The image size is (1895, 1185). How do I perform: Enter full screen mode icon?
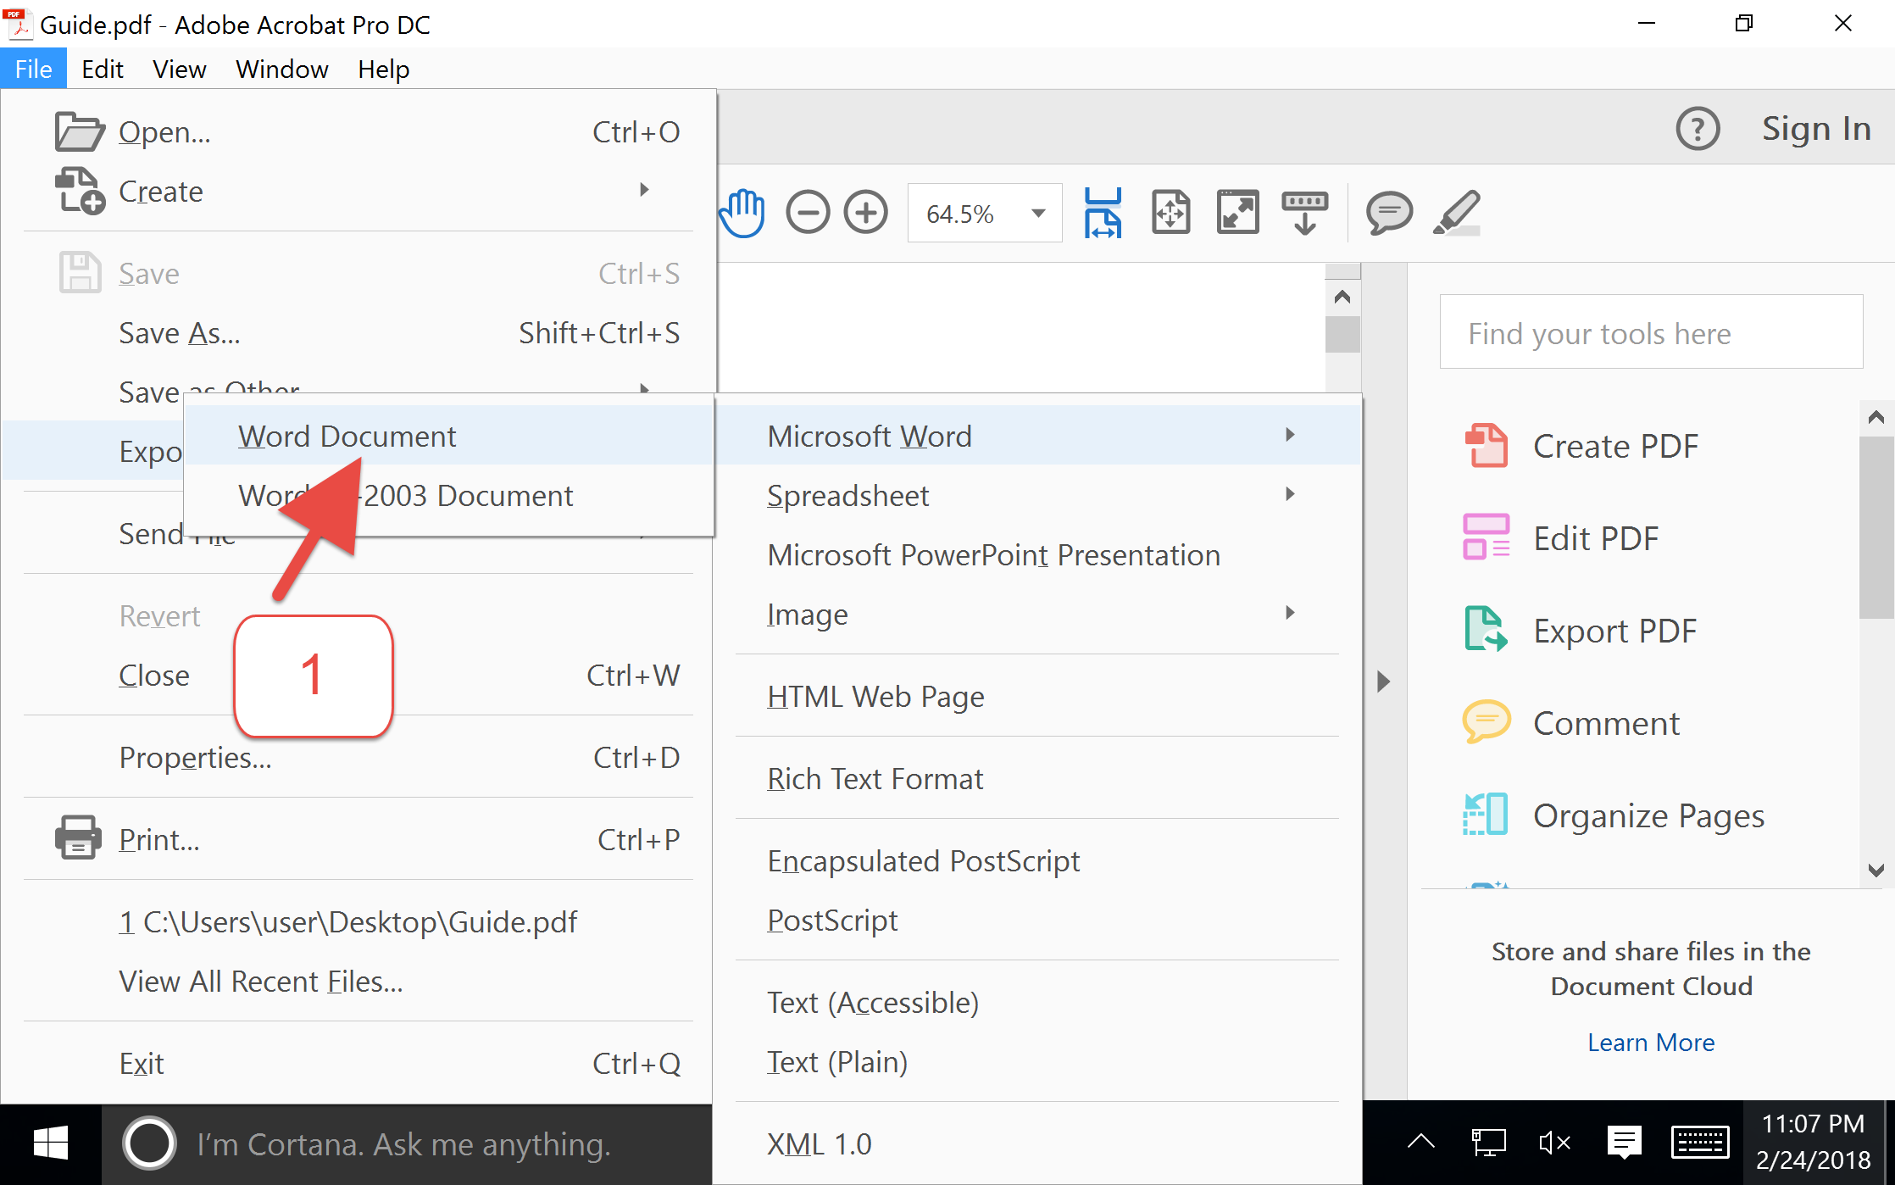(x=1237, y=212)
